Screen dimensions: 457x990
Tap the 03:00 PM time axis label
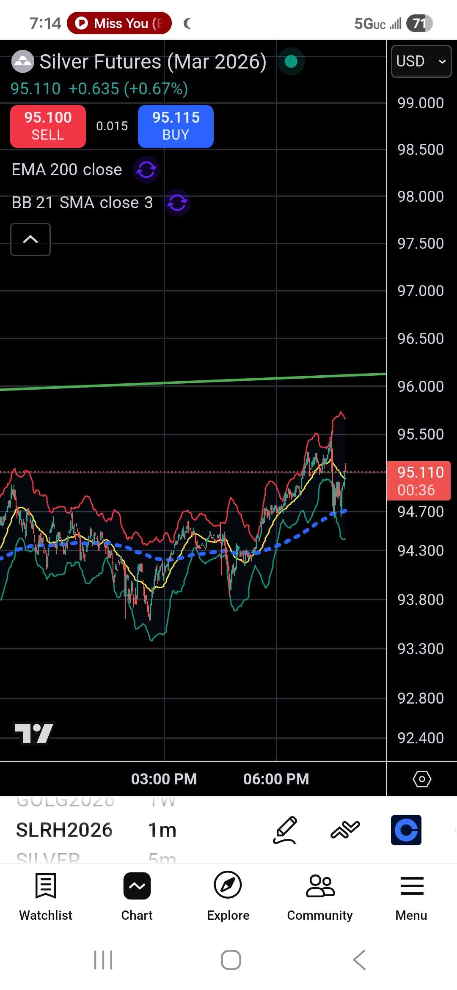tap(164, 779)
